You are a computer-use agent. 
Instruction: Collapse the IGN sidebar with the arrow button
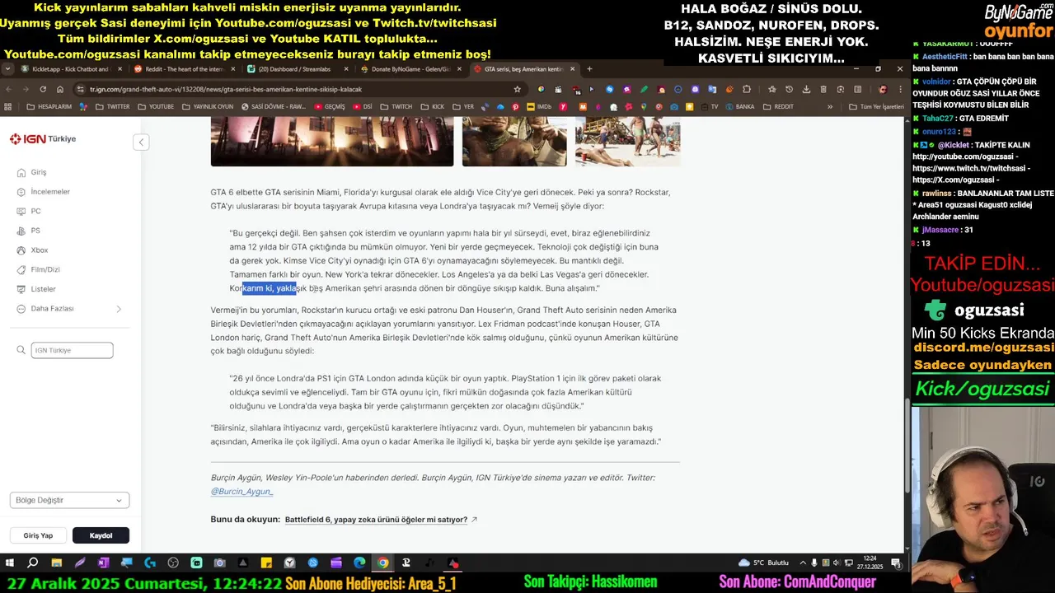tap(141, 142)
